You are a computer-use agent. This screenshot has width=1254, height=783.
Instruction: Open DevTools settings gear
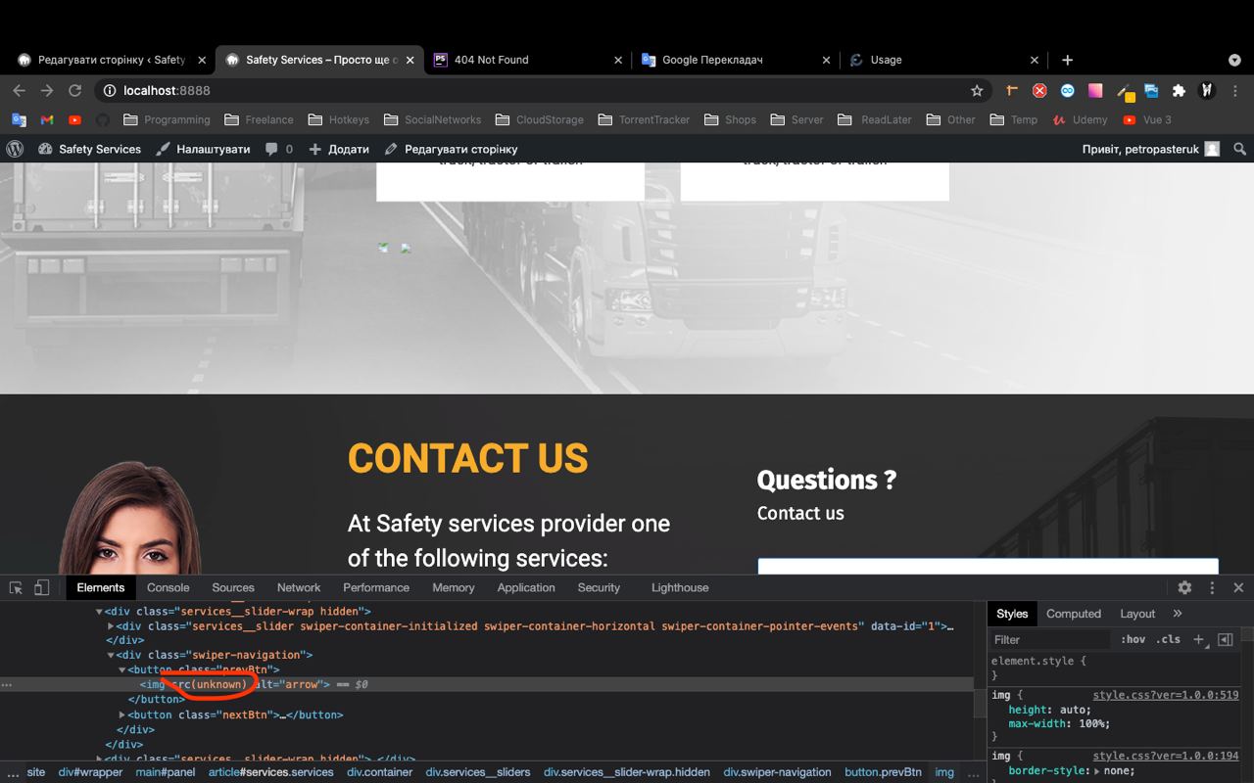1184,587
